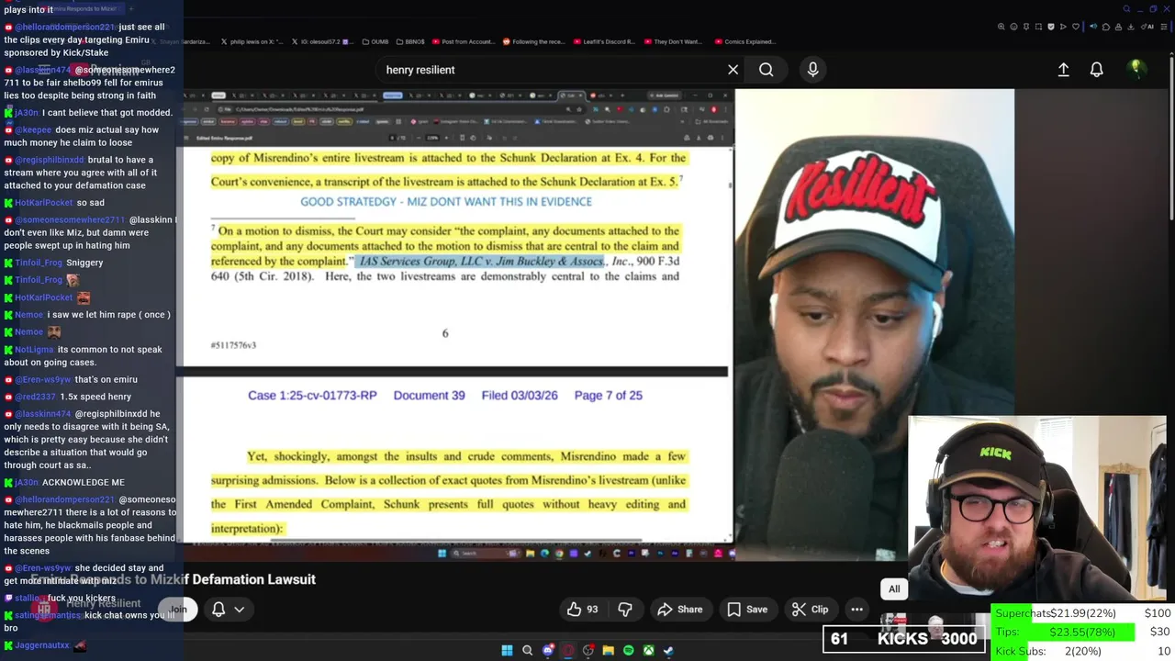Launch Spotify from the taskbar
The width and height of the screenshot is (1175, 661).
point(628,651)
